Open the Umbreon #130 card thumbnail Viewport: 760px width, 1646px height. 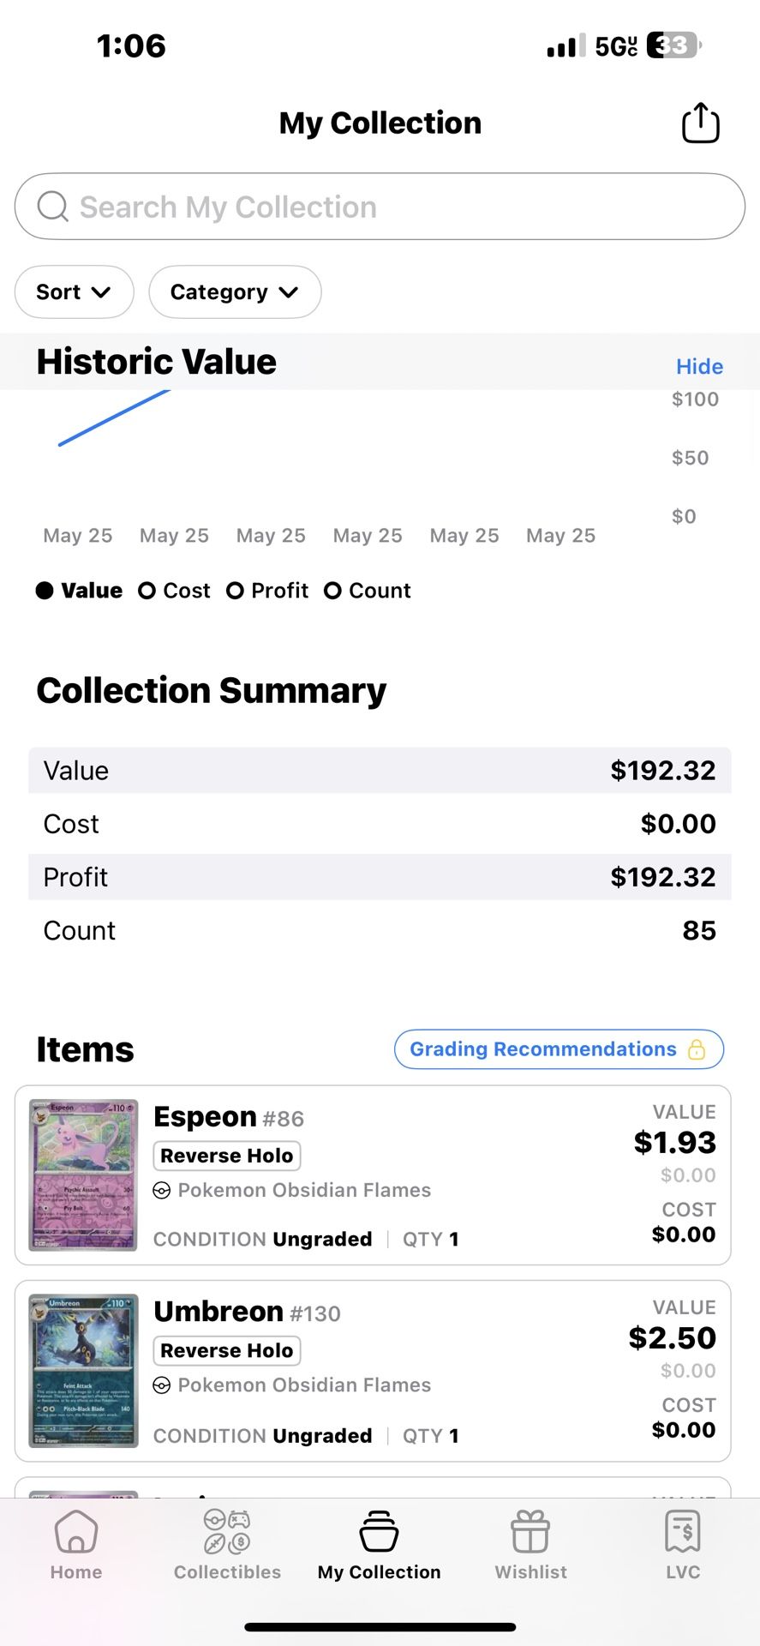tap(83, 1371)
